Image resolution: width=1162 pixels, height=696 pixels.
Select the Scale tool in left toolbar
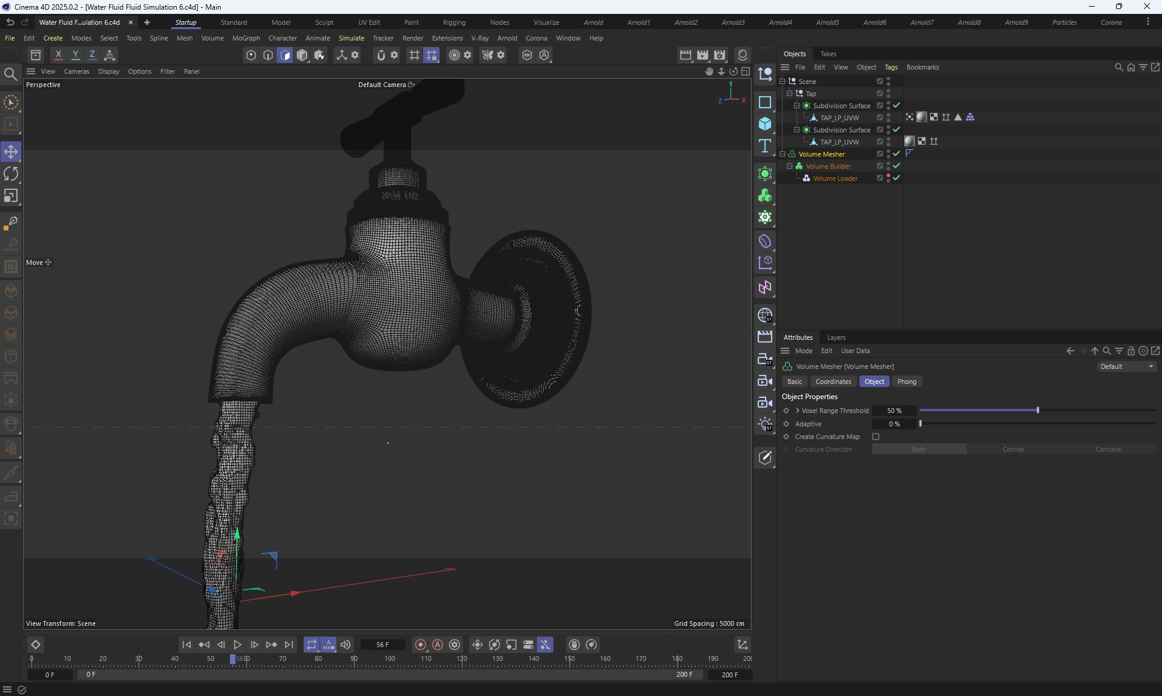(x=11, y=196)
